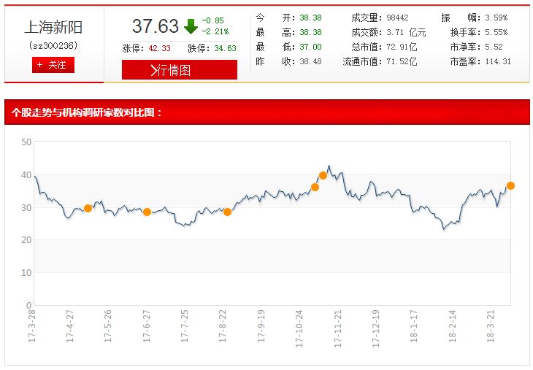Image resolution: width=533 pixels, height=370 pixels.
Task: Click the 成交额 turnover 3.71 亿元
Action: 406,33
